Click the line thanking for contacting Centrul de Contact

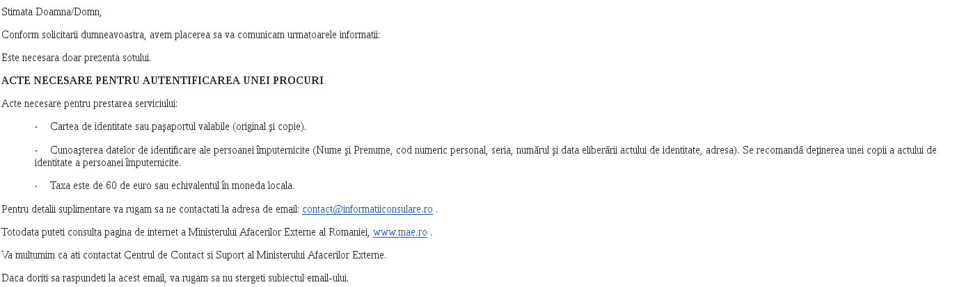(193, 255)
